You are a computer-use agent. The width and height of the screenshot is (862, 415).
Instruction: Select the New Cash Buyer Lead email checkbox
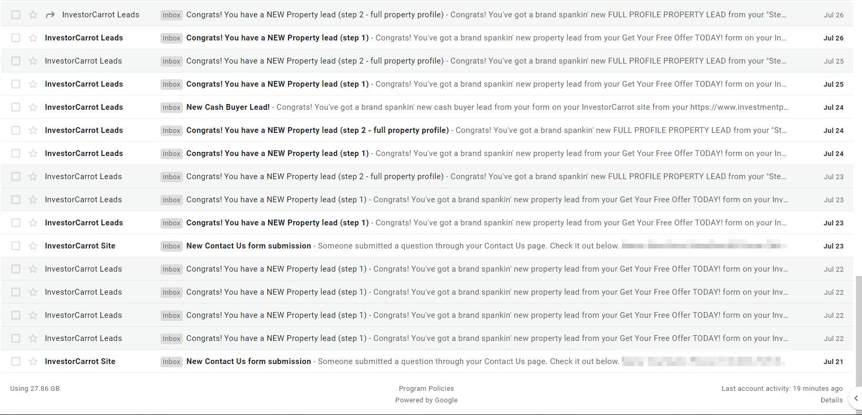pyautogui.click(x=16, y=107)
